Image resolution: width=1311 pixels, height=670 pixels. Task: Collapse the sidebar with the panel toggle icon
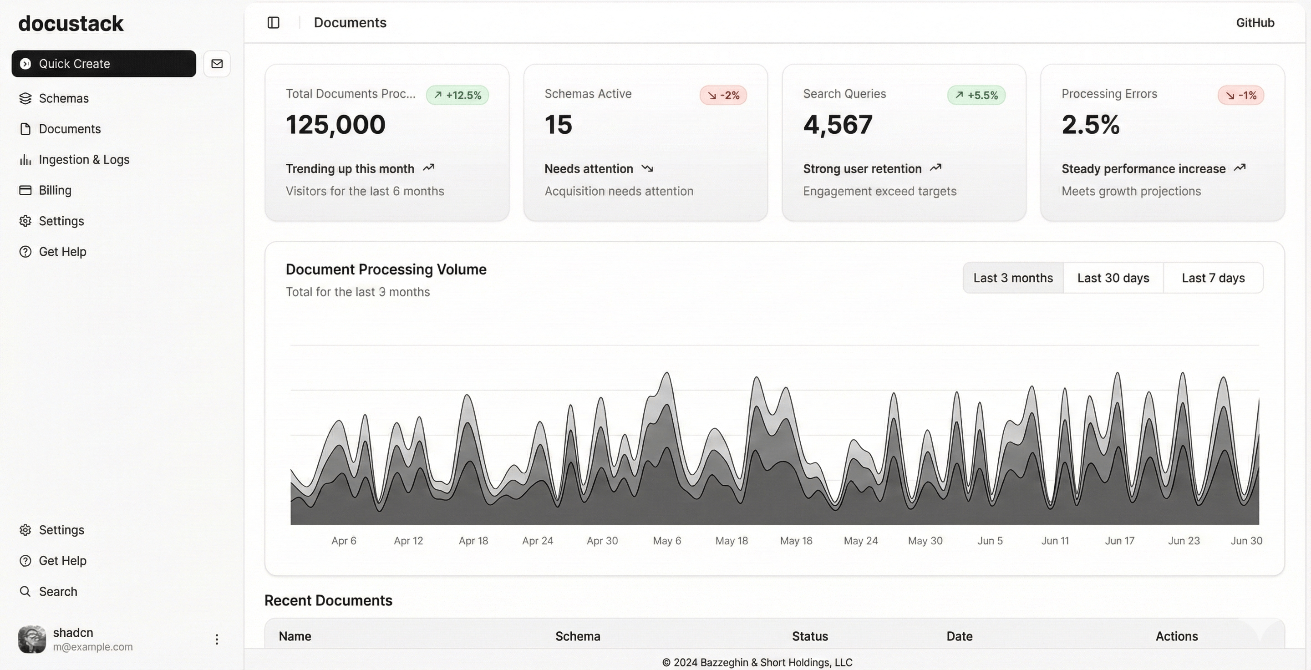click(x=273, y=22)
